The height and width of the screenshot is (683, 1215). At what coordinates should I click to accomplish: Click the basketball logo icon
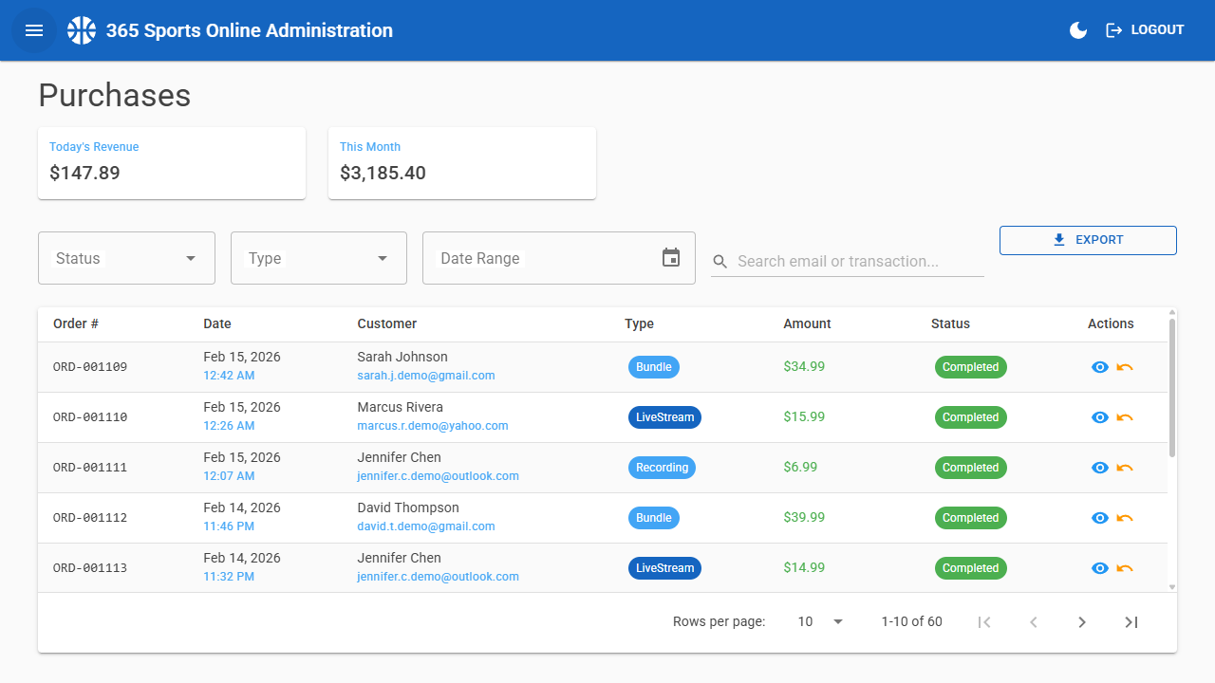(82, 30)
